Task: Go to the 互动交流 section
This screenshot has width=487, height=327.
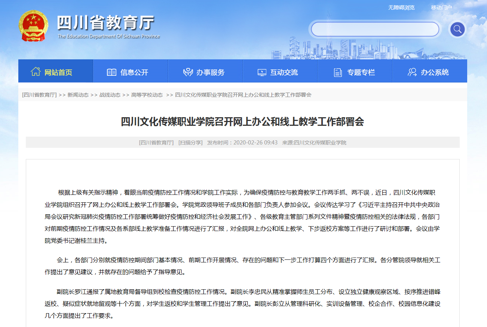Action: [x=284, y=72]
